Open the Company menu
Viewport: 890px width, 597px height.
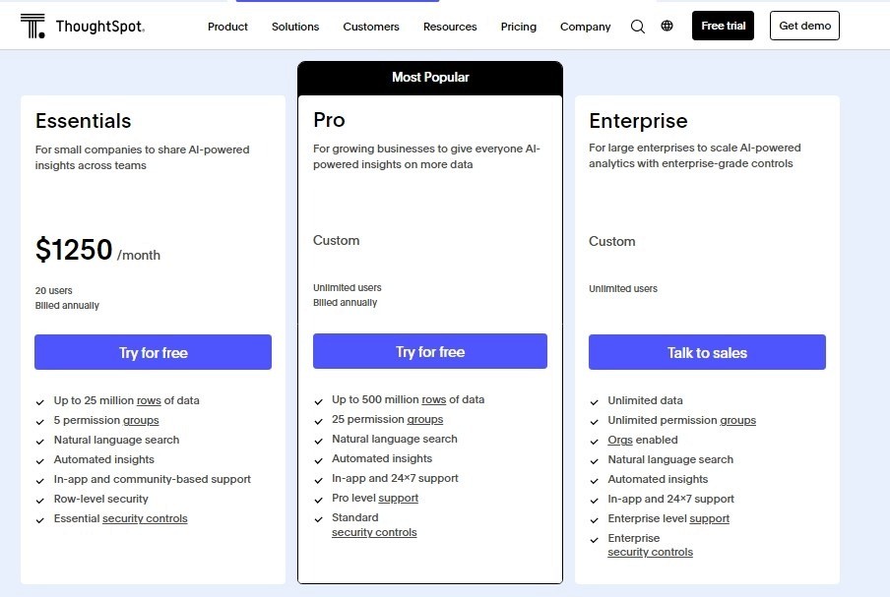tap(585, 27)
